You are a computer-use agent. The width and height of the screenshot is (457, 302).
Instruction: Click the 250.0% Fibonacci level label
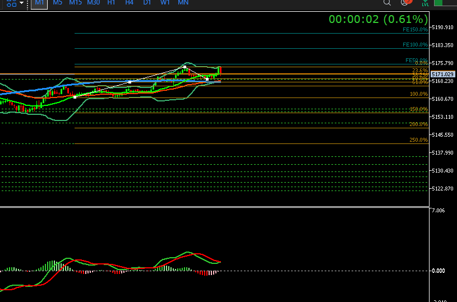pos(418,140)
